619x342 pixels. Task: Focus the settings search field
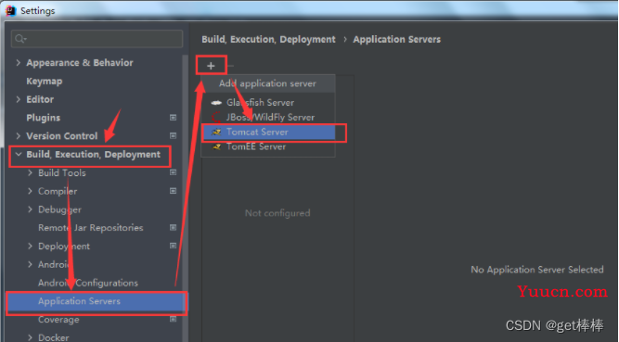point(97,39)
